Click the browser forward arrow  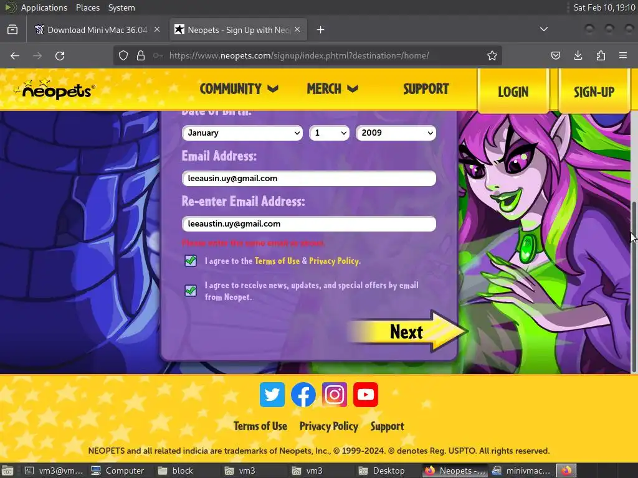pos(37,55)
